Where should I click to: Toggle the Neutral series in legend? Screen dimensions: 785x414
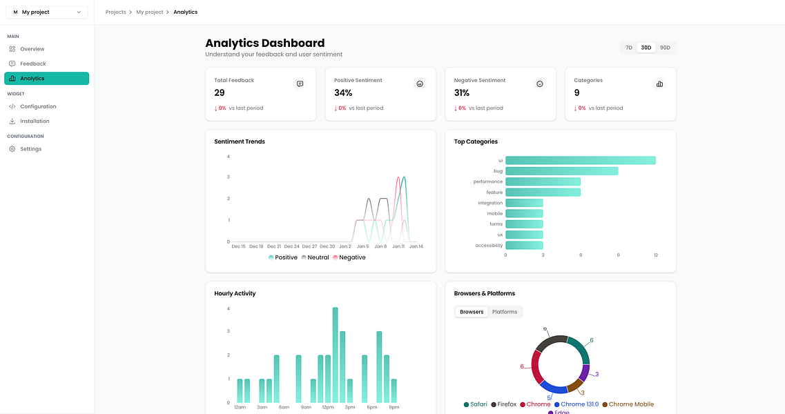(315, 257)
